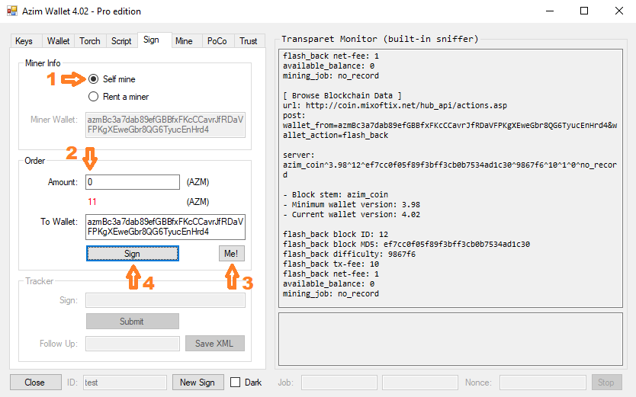Click the Close button at bottom left

coord(36,382)
